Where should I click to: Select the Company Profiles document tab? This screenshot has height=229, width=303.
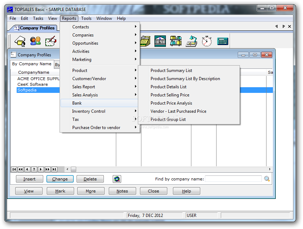coord(34,28)
